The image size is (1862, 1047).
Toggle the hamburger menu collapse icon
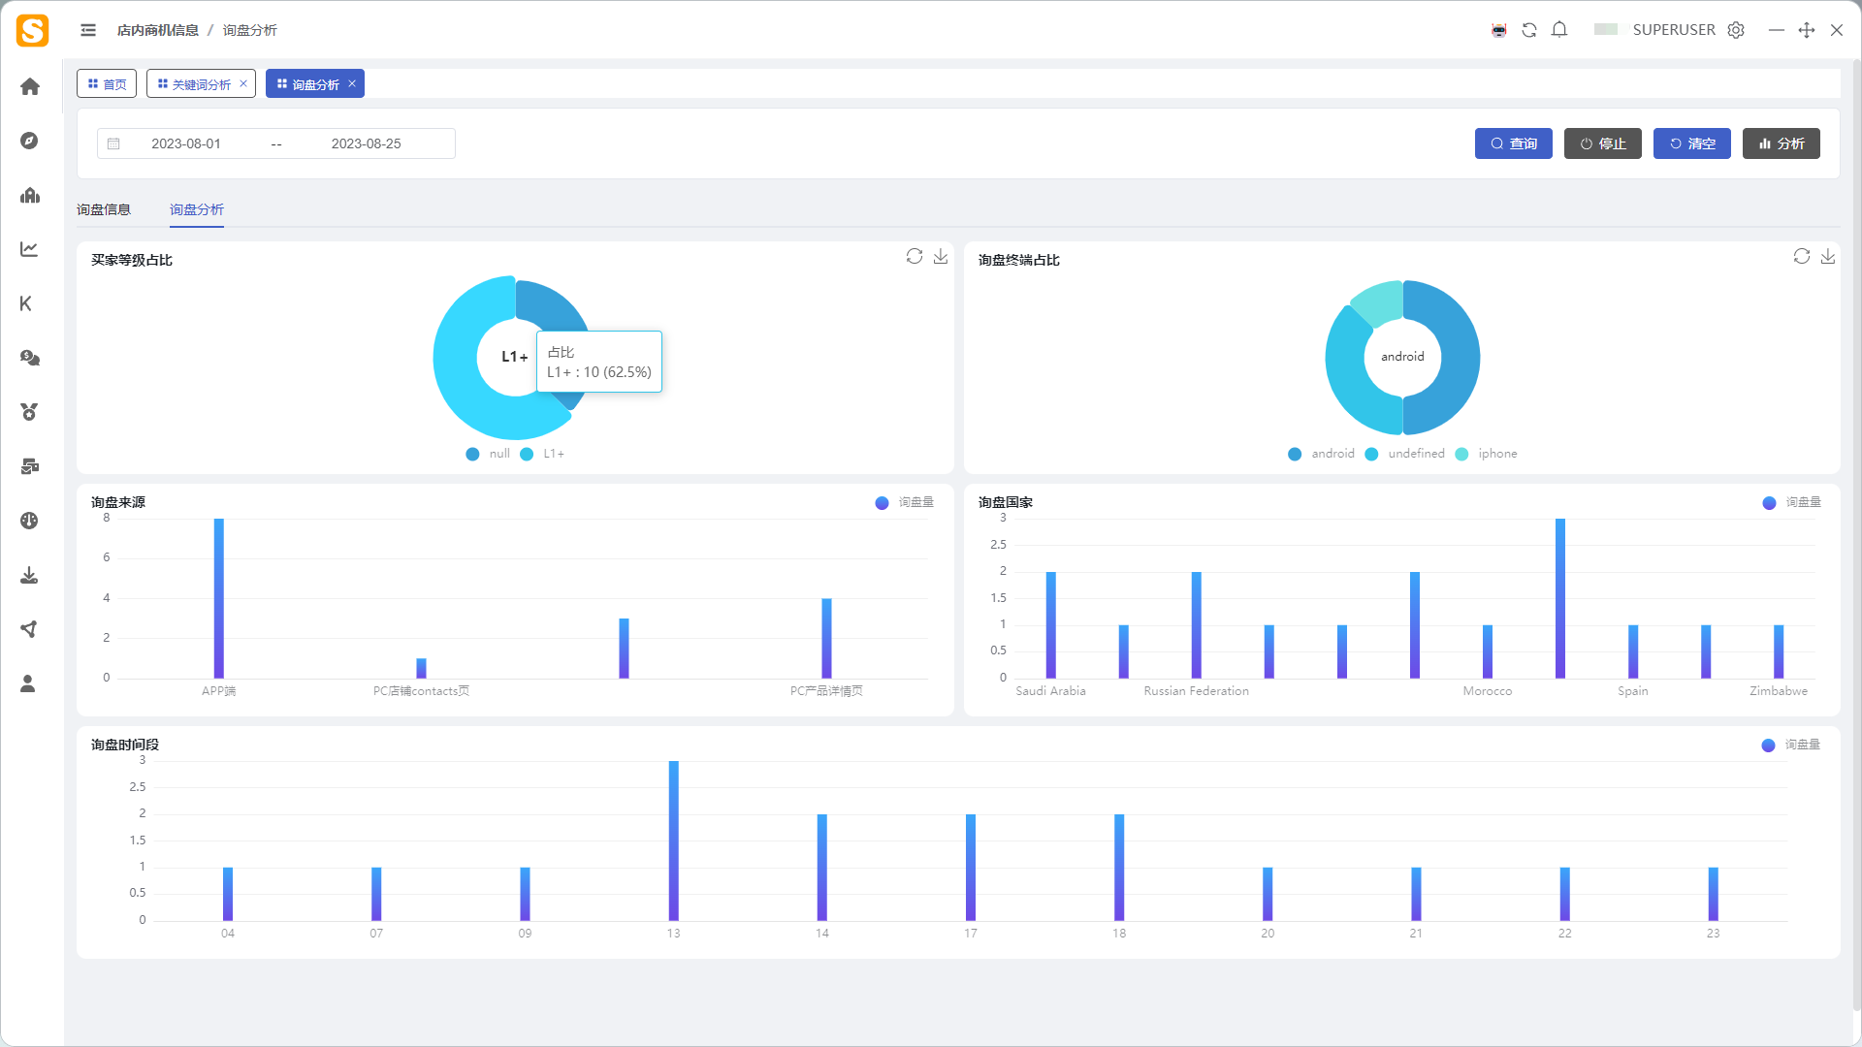pos(88,30)
